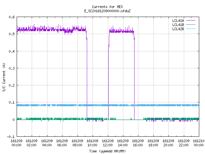Click the chart title 'Currents for MEX'

(x=107, y=7)
